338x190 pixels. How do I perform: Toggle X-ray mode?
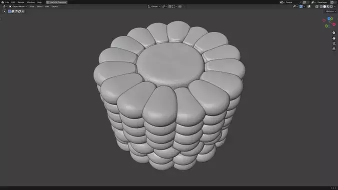316,6
